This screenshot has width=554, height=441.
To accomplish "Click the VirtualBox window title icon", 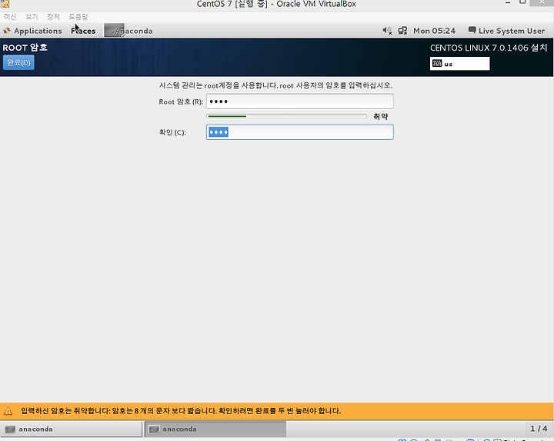I will click(x=5, y=4).
